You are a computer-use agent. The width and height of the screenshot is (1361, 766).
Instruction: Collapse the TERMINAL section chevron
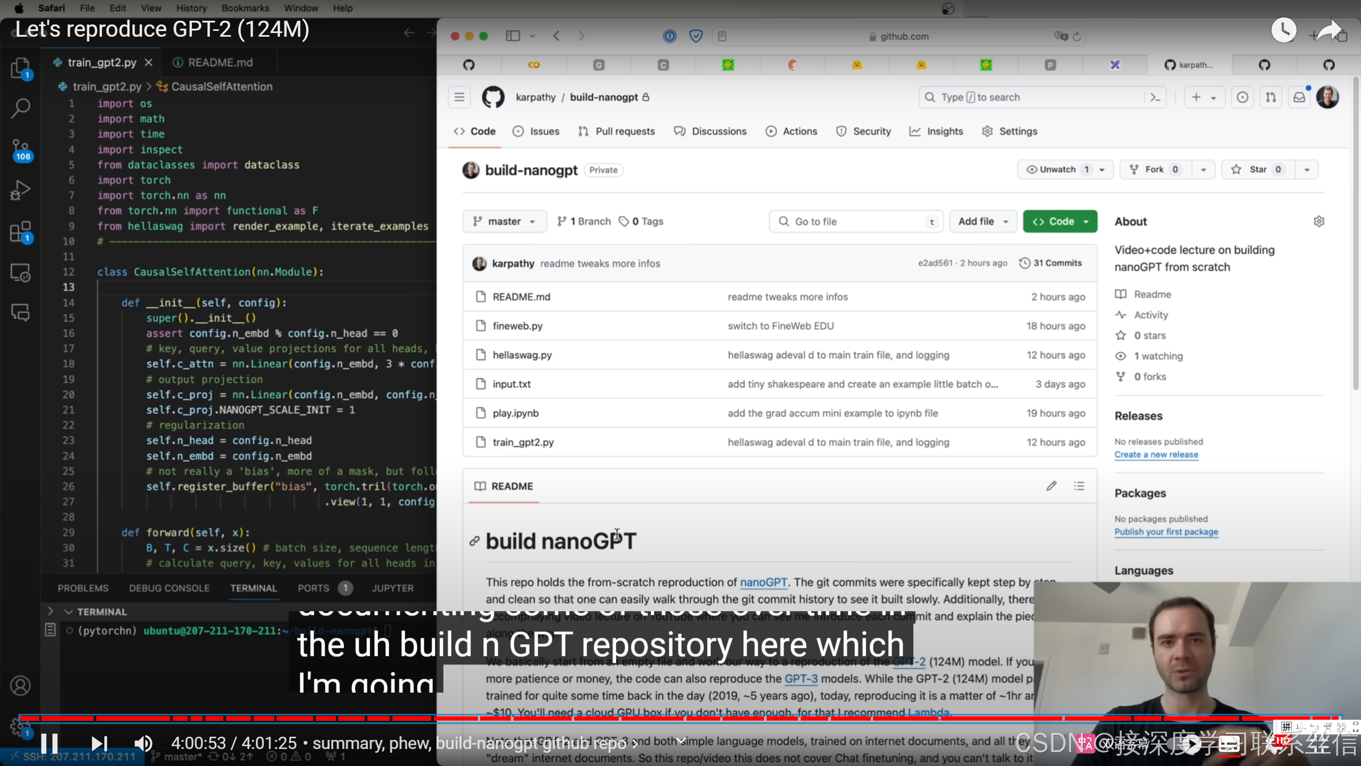(x=68, y=612)
